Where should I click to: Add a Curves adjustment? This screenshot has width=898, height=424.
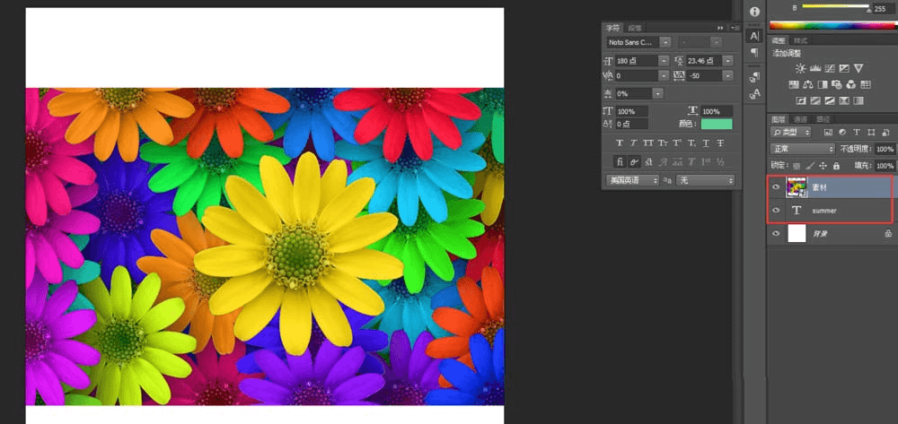pyautogui.click(x=830, y=68)
